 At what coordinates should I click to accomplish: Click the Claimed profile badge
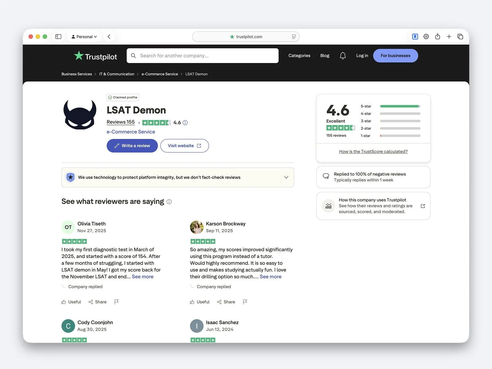coord(123,97)
